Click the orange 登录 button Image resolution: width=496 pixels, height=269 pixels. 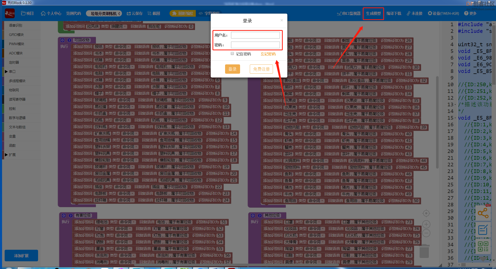tap(233, 69)
